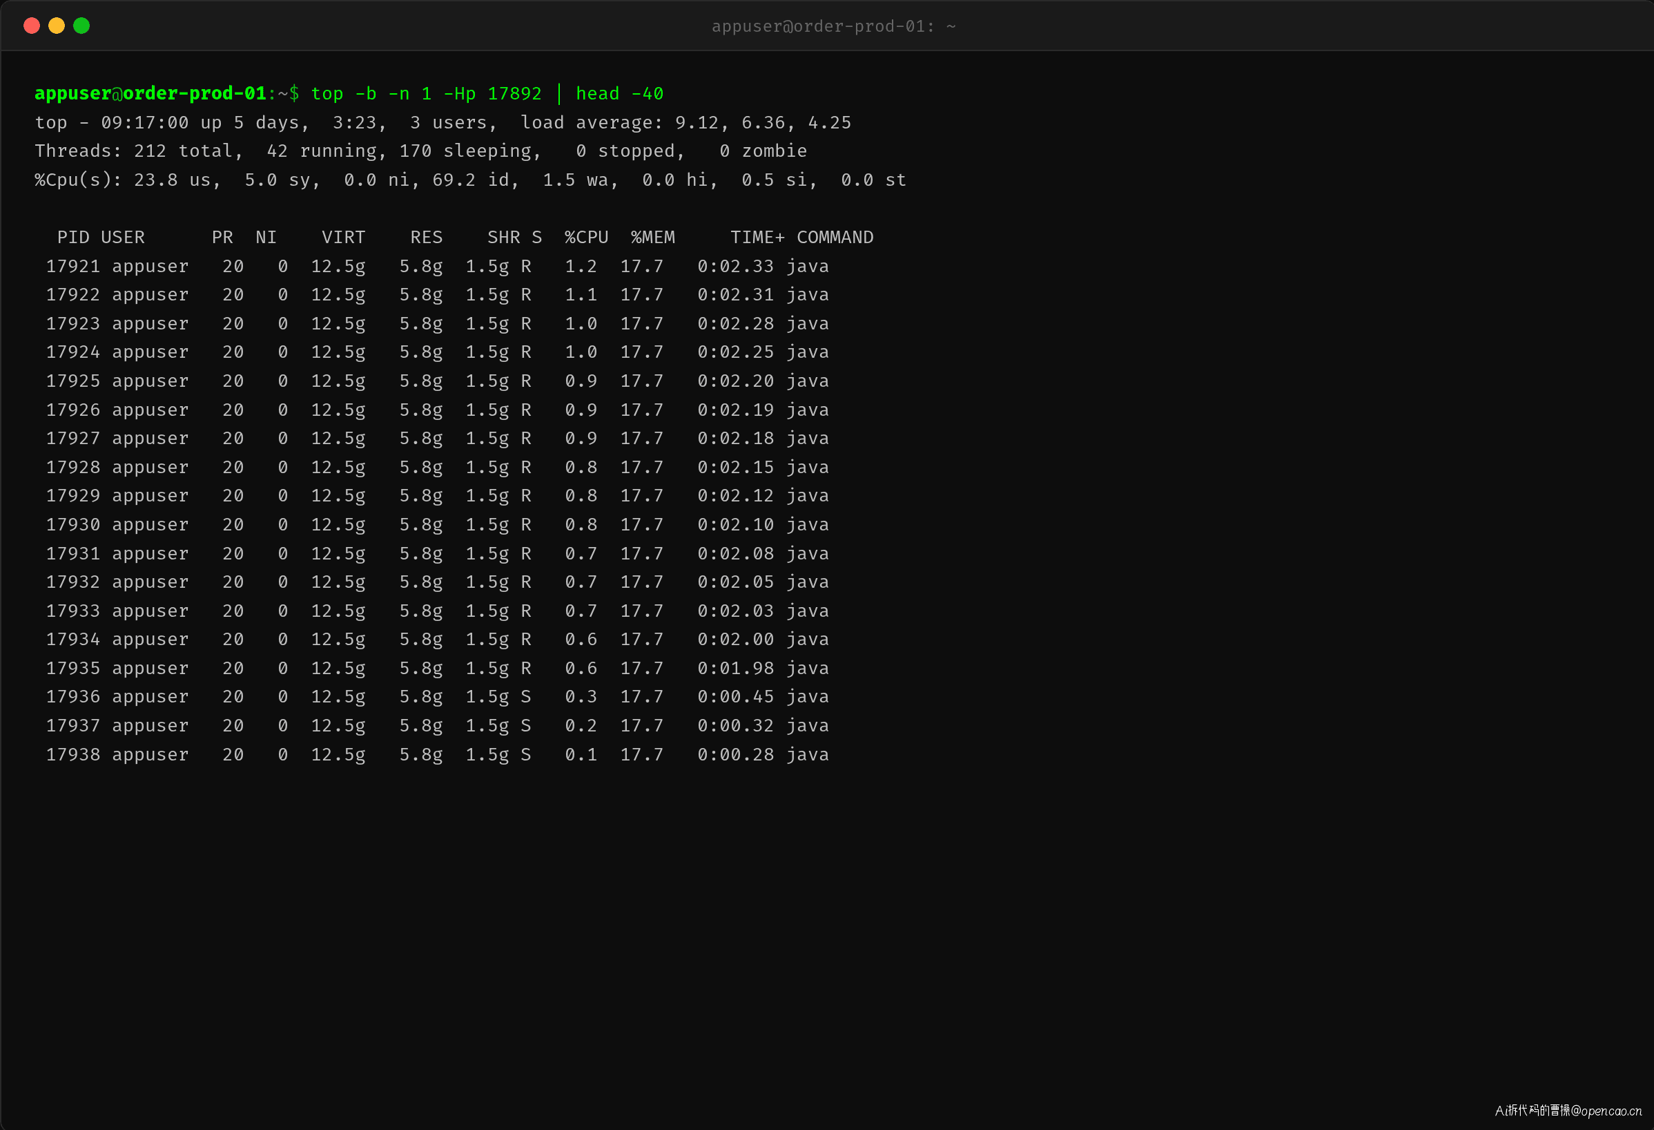The image size is (1654, 1130).
Task: Click the TIME+ value 0:02.33
Action: tap(735, 267)
